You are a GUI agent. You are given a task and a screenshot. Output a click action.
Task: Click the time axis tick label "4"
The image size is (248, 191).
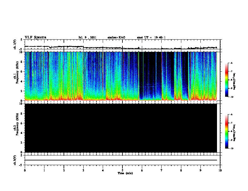[x=103, y=170]
